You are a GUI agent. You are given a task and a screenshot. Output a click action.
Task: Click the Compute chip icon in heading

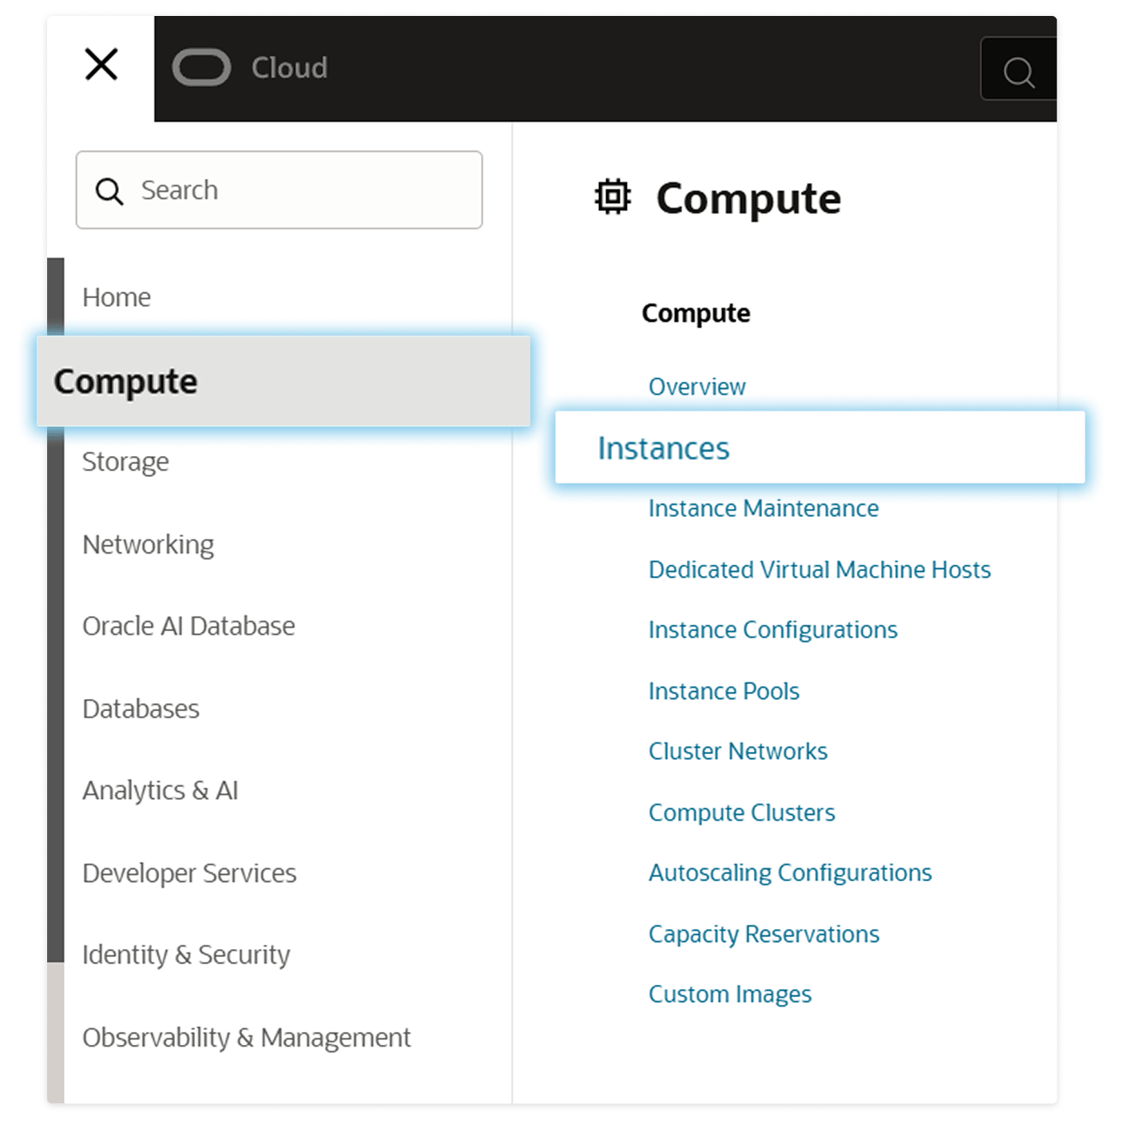(613, 197)
